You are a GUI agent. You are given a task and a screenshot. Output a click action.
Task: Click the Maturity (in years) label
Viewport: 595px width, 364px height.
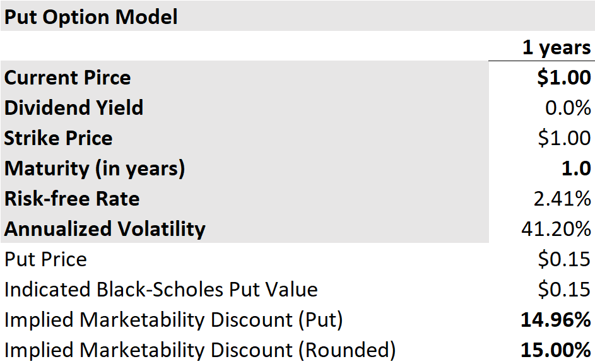[95, 169]
